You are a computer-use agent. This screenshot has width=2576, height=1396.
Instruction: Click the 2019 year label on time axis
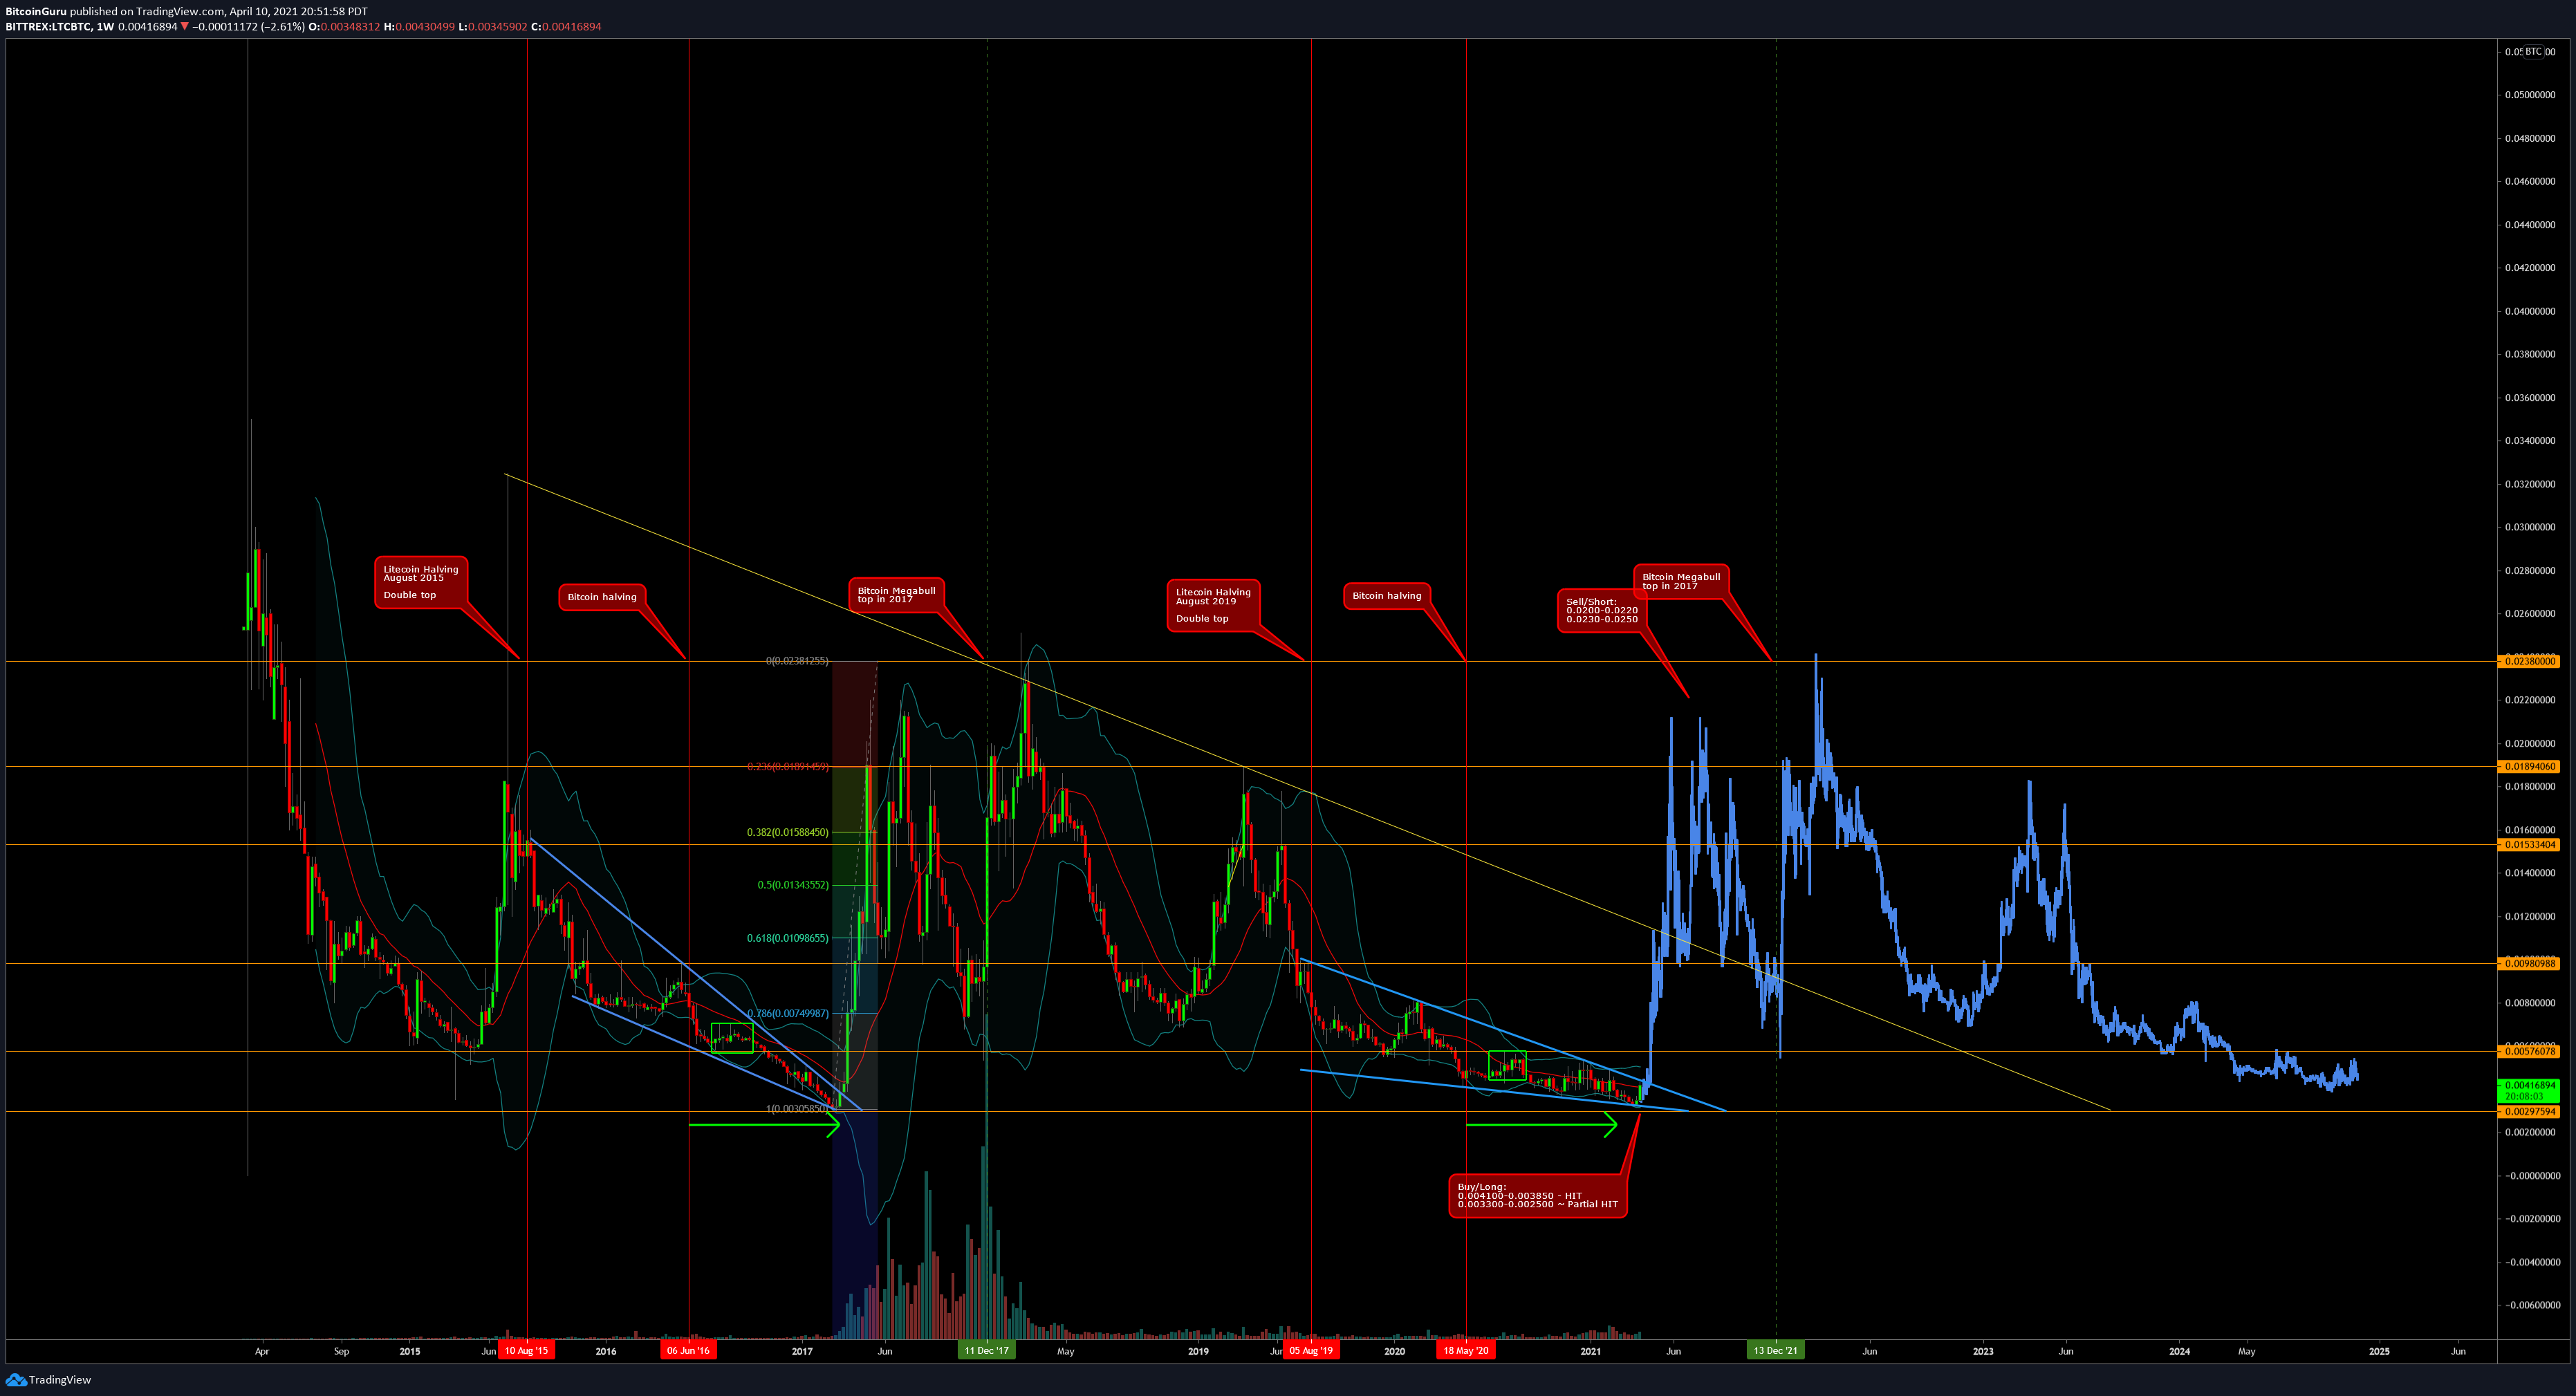point(1198,1351)
